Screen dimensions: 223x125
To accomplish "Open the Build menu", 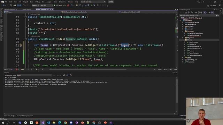I will [x=32, y=2].
